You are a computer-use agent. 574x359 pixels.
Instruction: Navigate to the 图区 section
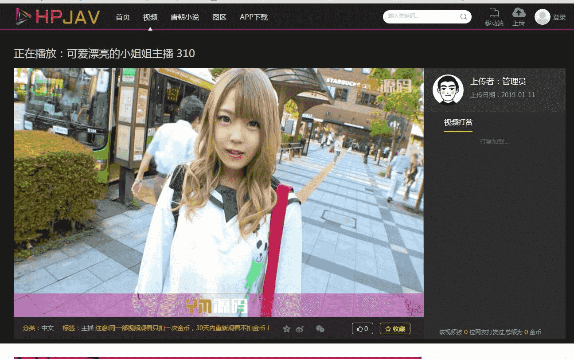click(x=219, y=17)
